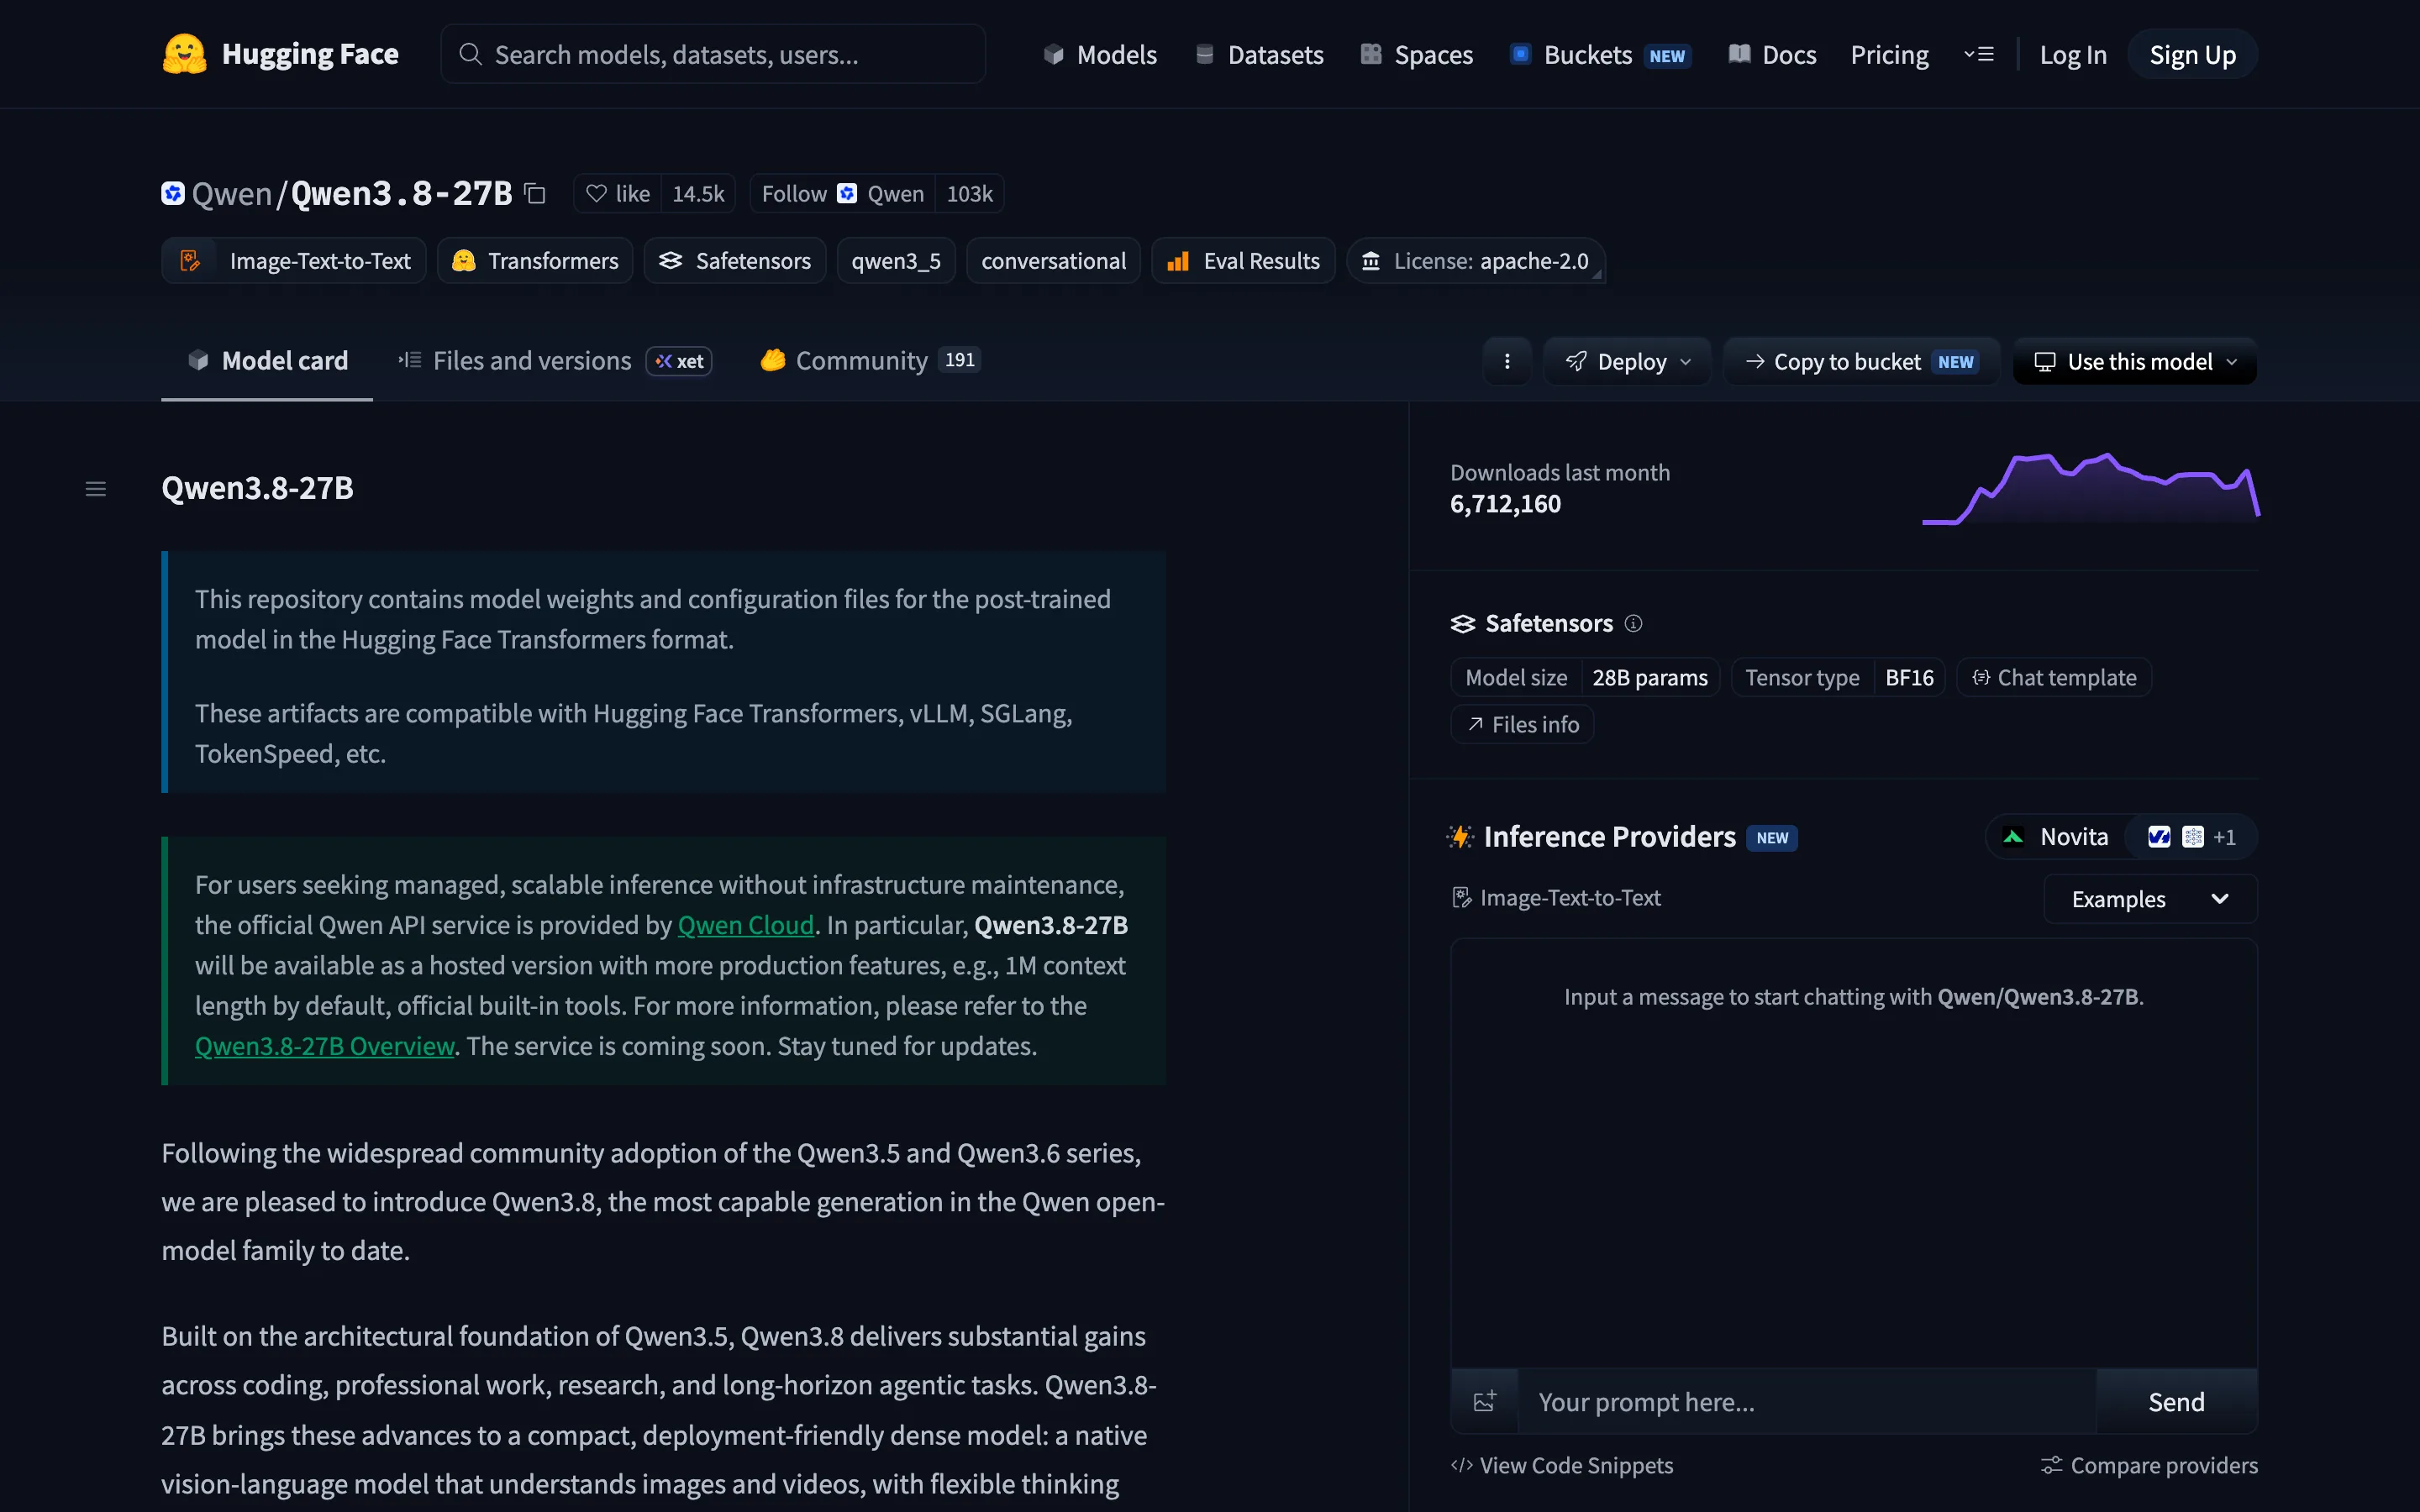Click the Hugging Face logo
The width and height of the screenshot is (2420, 1512).
click(280, 54)
